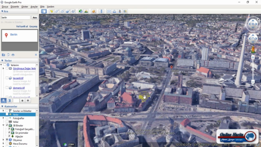Click the panel view icon beside the magnifier
The image size is (261, 147).
click(9, 100)
